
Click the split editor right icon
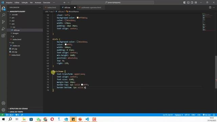[x=210, y=7]
